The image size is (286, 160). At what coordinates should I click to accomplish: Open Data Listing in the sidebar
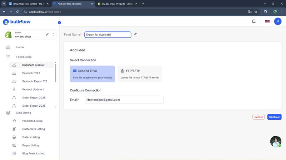tap(24, 113)
